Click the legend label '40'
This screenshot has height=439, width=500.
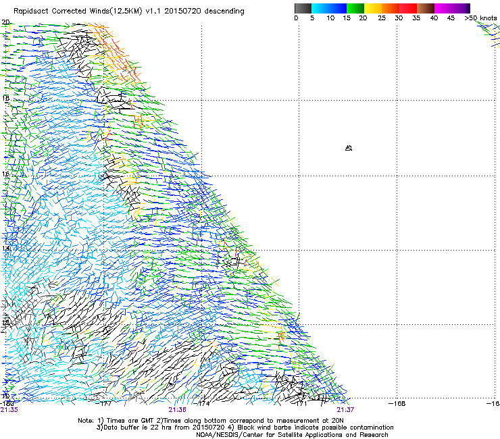pyautogui.click(x=434, y=18)
